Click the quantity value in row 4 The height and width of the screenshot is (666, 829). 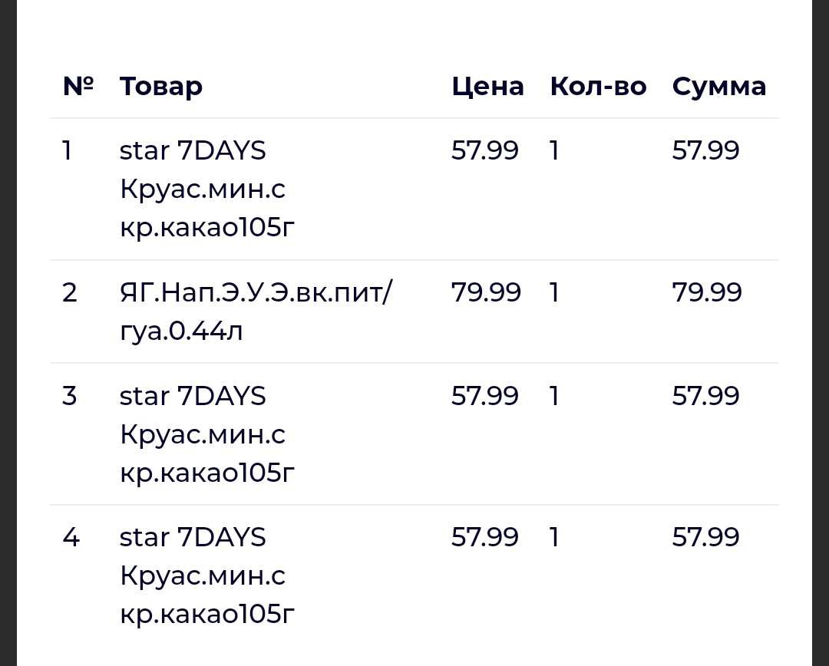pyautogui.click(x=554, y=537)
